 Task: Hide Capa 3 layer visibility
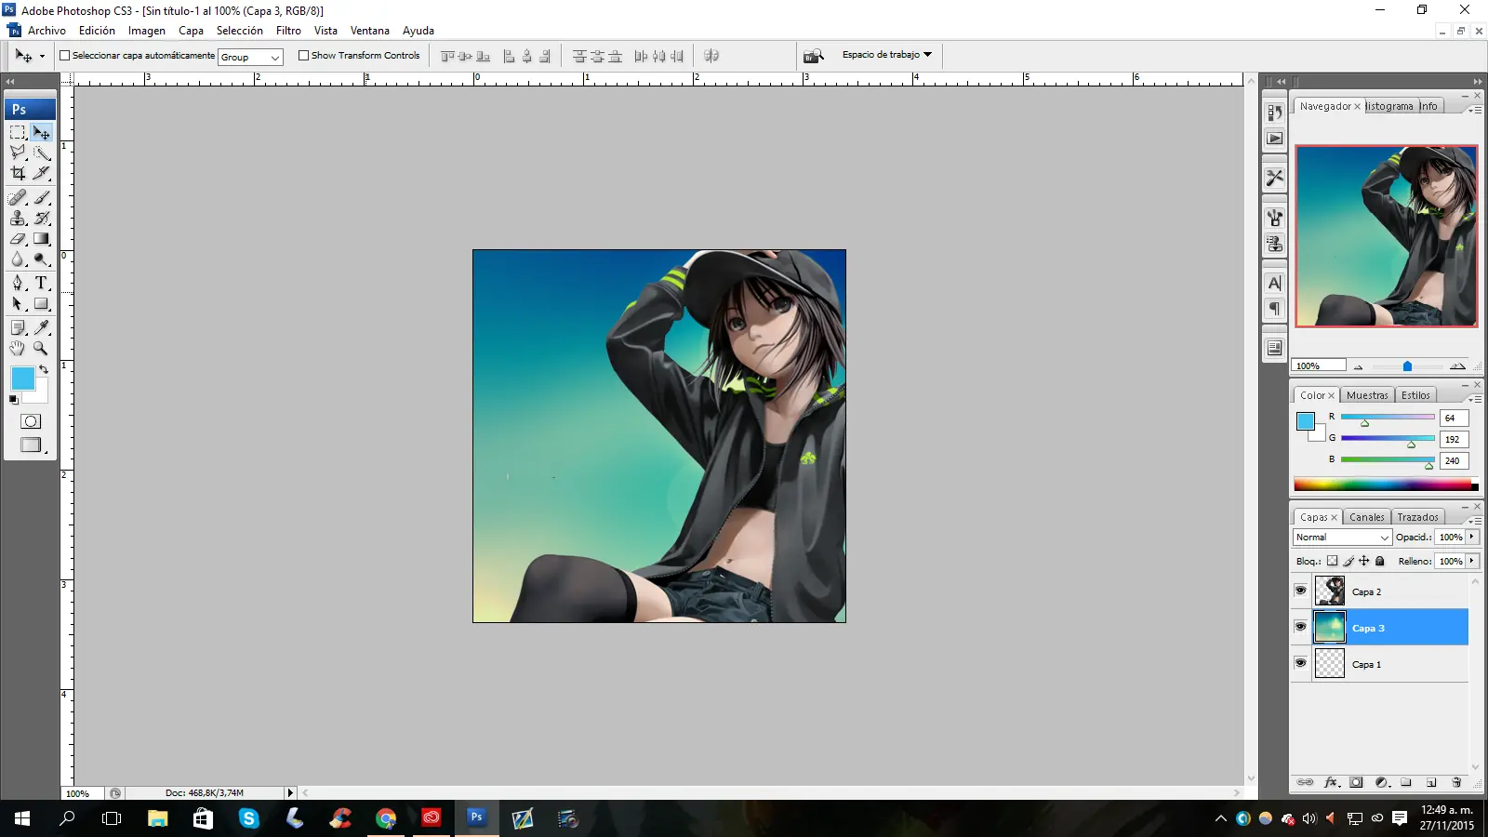pos(1300,627)
